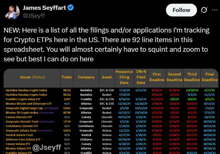Open the three-dot more options menu
Screen dimensions: 220x154
click(214, 10)
